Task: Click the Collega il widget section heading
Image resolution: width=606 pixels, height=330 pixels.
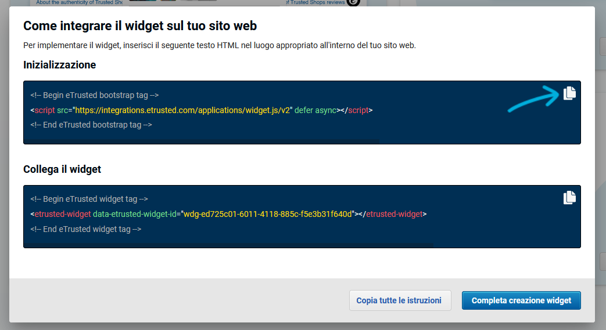Action: [x=62, y=169]
